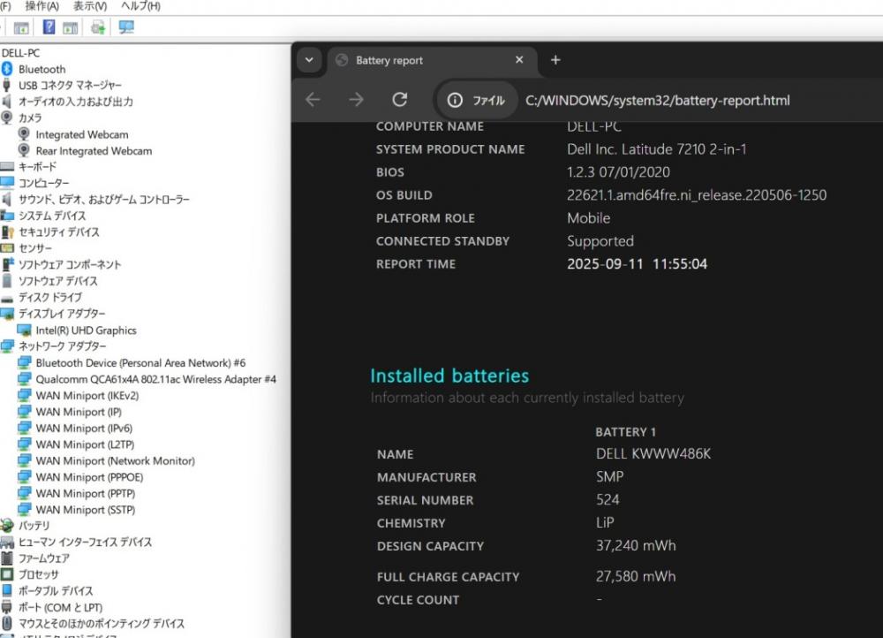Select WAN Miniport (IP) entry

[x=79, y=412]
